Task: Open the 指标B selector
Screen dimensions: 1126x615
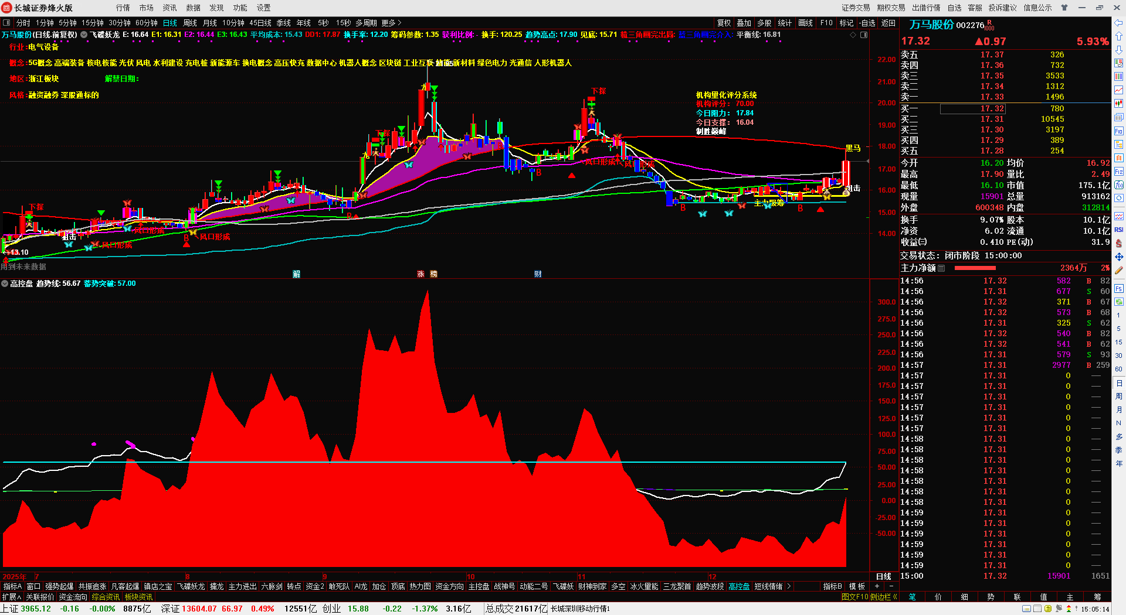Action: [x=833, y=586]
